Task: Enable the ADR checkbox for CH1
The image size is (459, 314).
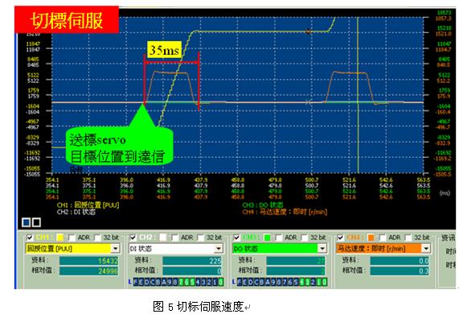Action: point(72,238)
